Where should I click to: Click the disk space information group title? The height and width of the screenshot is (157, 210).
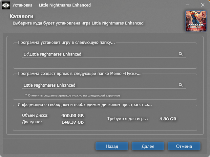coord(85,105)
